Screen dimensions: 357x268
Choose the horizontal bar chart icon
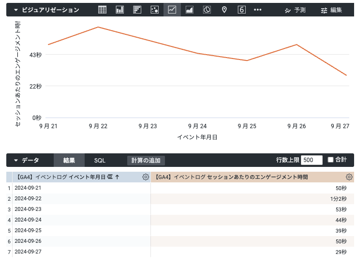pyautogui.click(x=137, y=10)
